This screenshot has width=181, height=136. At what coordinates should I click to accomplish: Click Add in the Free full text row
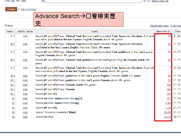(x=25, y=68)
